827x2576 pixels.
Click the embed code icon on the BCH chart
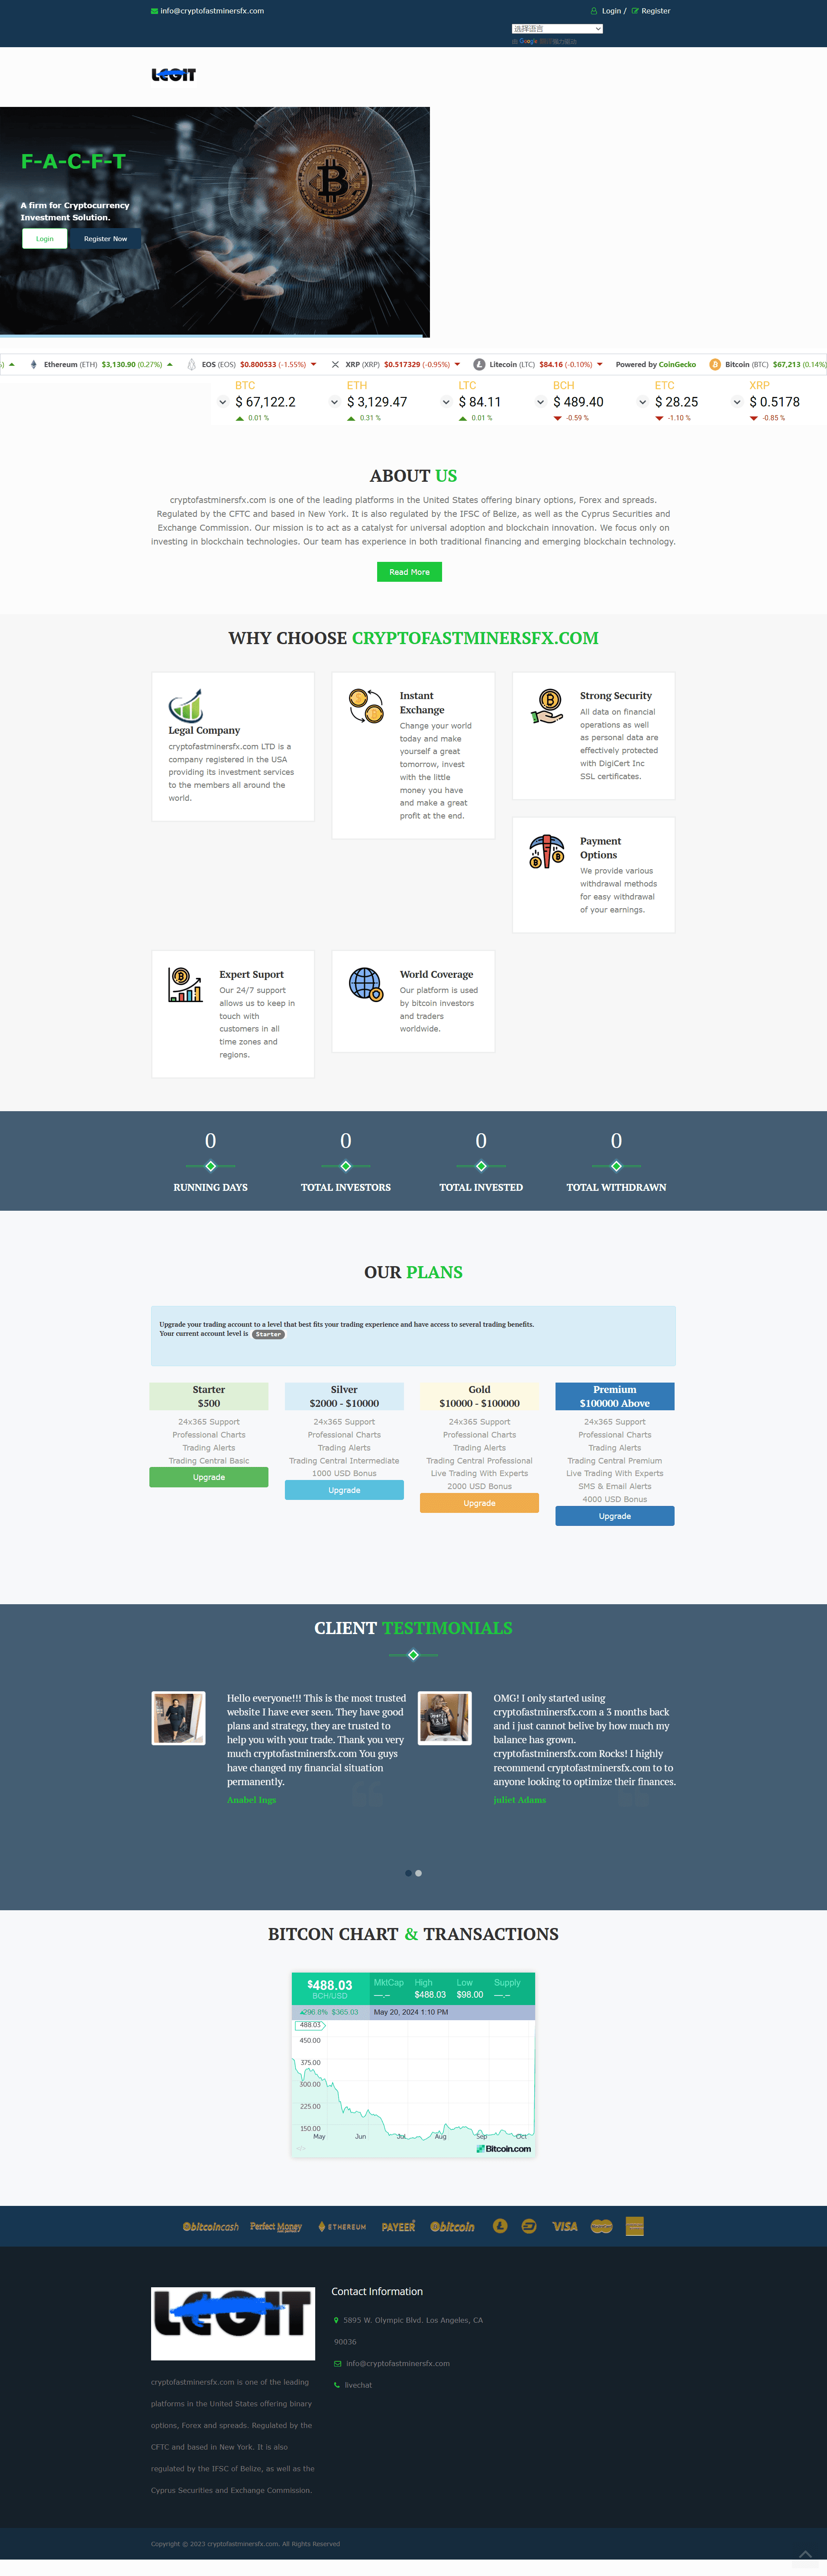click(301, 2149)
